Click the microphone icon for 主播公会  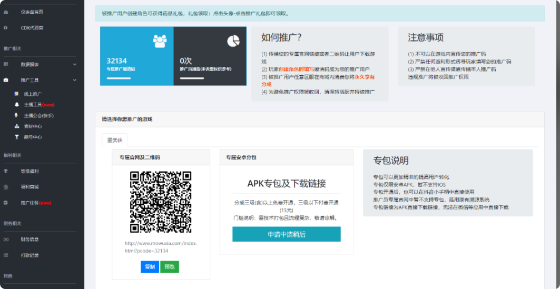tap(16, 116)
